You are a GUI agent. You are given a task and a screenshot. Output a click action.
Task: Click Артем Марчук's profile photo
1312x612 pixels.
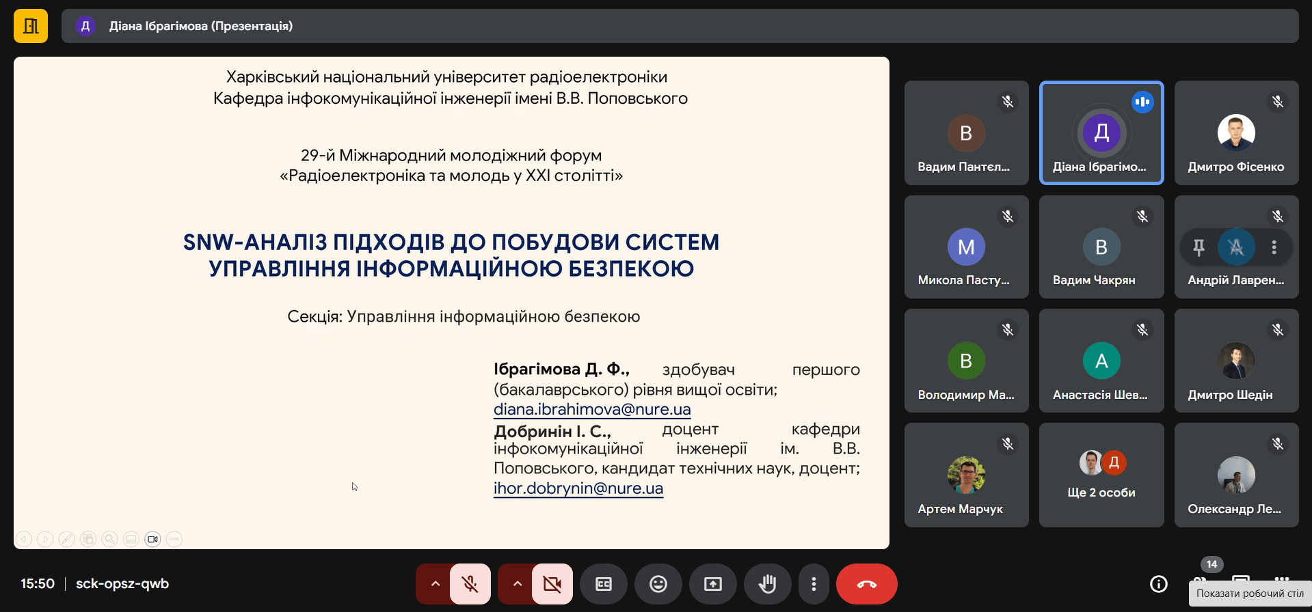pyautogui.click(x=966, y=475)
